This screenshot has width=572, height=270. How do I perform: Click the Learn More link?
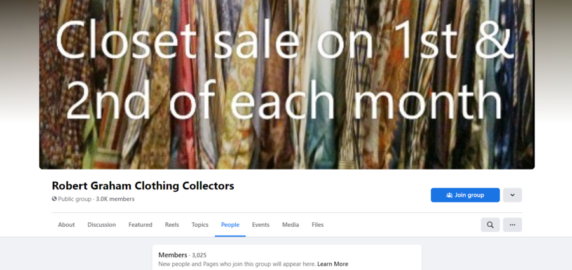click(x=332, y=264)
